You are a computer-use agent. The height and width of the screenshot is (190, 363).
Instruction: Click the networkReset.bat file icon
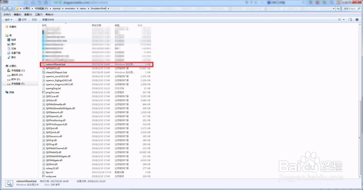tap(44, 65)
